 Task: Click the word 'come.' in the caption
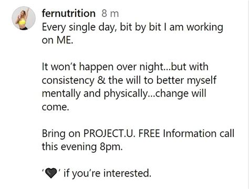pyautogui.click(x=56, y=107)
